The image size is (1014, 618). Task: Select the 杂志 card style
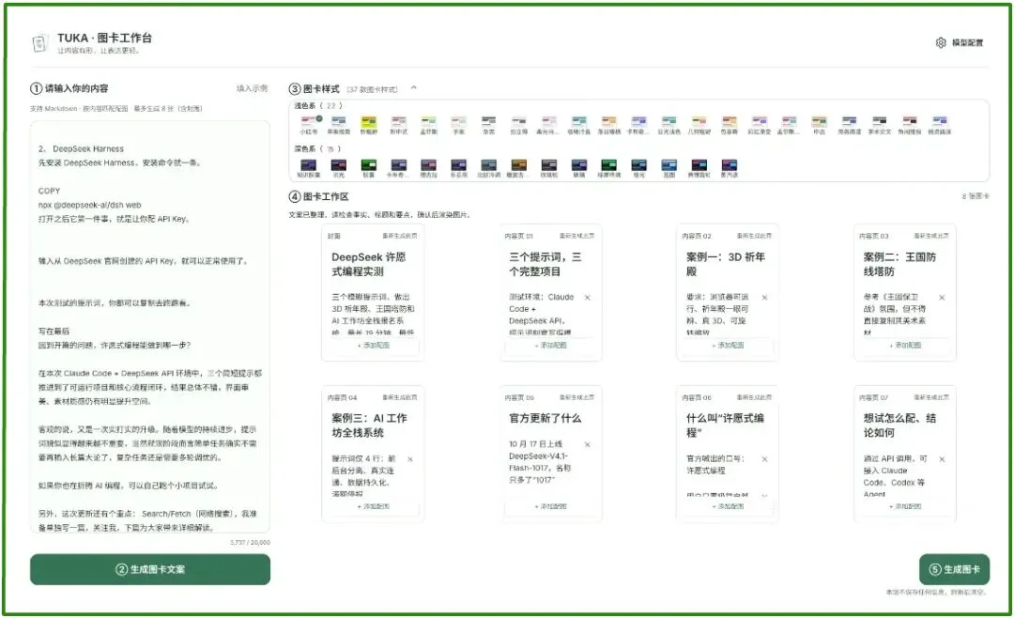(488, 125)
